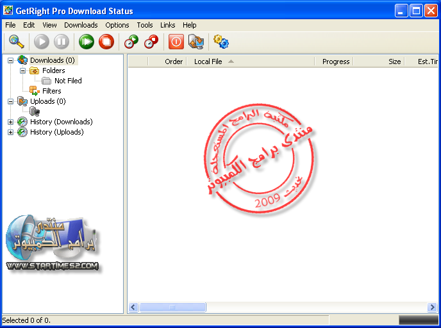Click the scroll right arrow

432,307
